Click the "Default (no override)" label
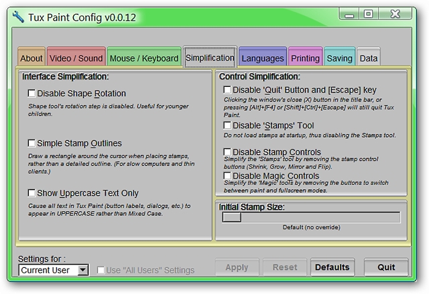Screen dimensions: 429x294 coord(312,227)
